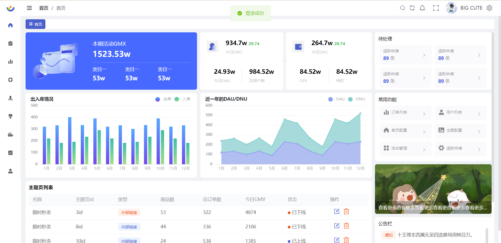The width and height of the screenshot is (501, 243).
Task: Click 首页 breadcrumb link
Action: point(44,8)
